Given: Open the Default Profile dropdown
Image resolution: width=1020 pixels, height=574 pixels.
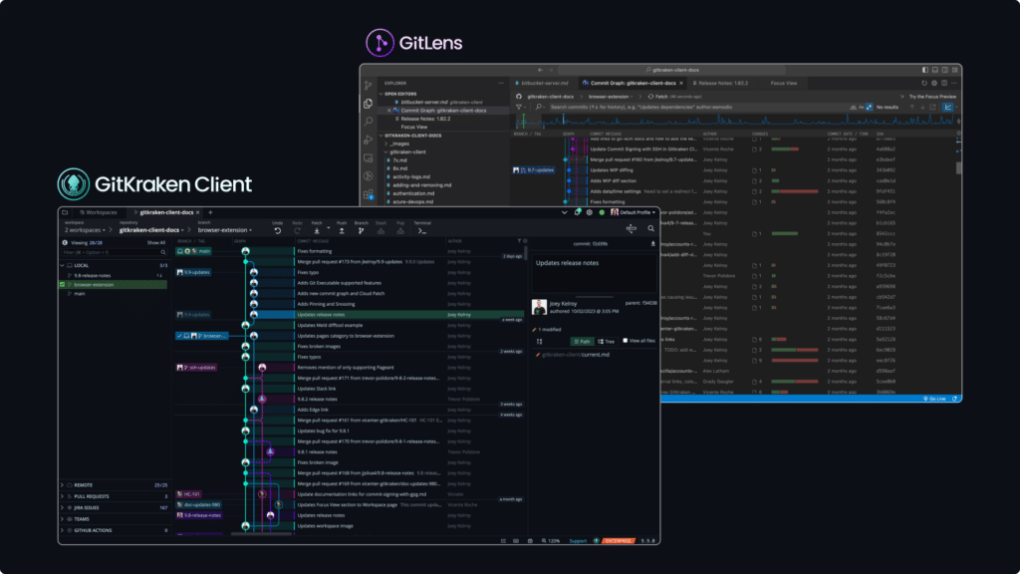Looking at the screenshot, I should coord(633,212).
